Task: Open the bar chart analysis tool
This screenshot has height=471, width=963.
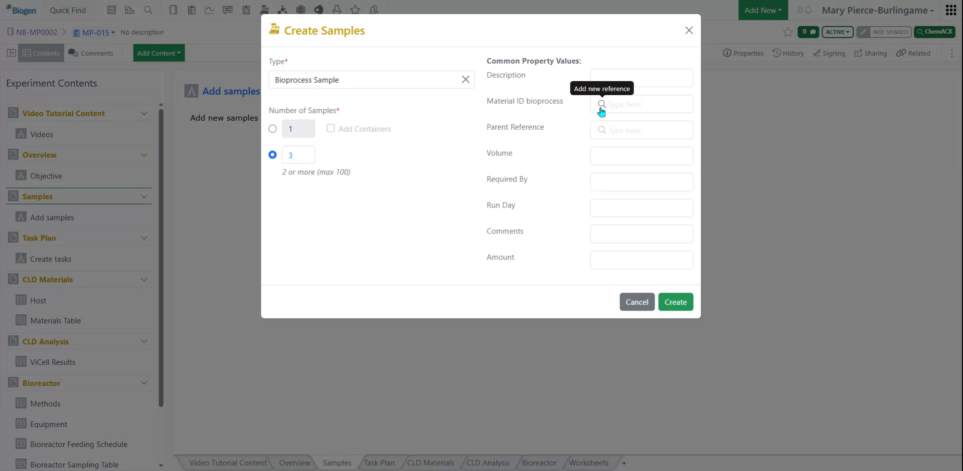Action: (130, 10)
